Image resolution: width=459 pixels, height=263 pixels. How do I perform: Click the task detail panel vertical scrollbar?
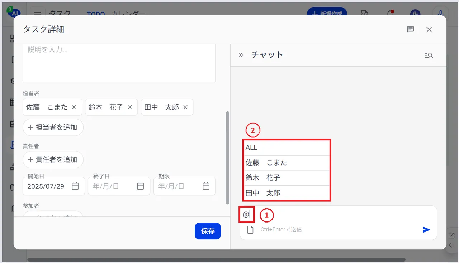coord(227,158)
